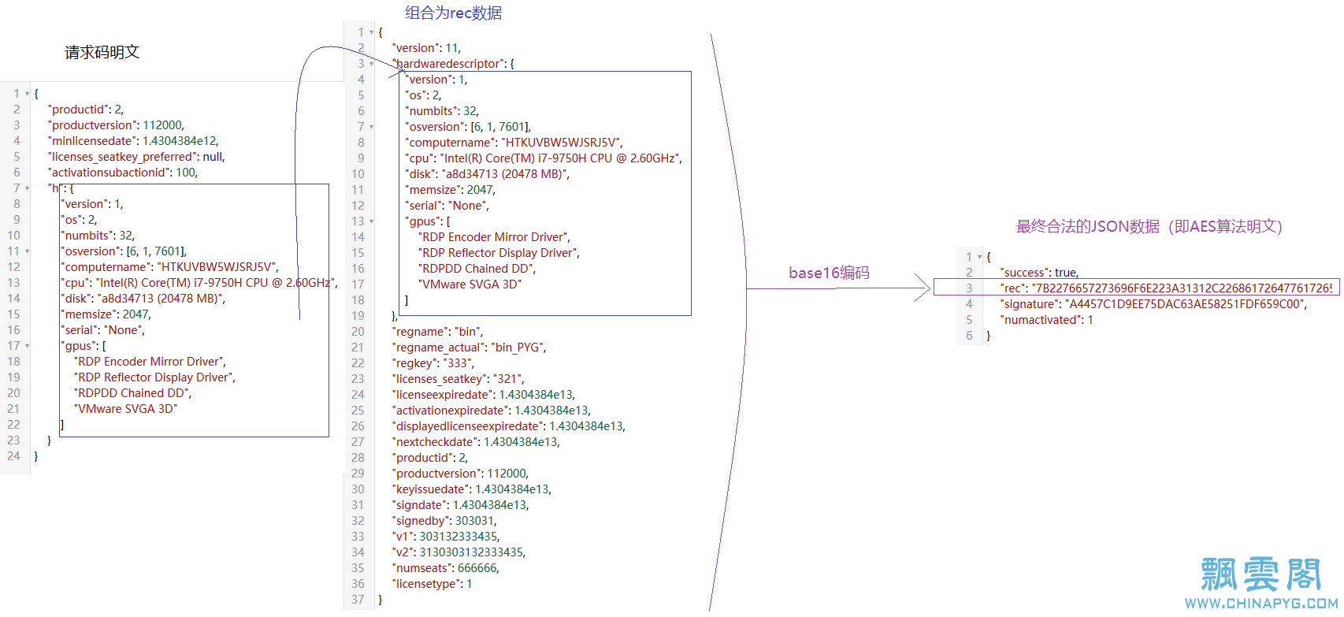Click "success": true in right panel
Screen dimensions: 1344x617
[x=1039, y=273]
